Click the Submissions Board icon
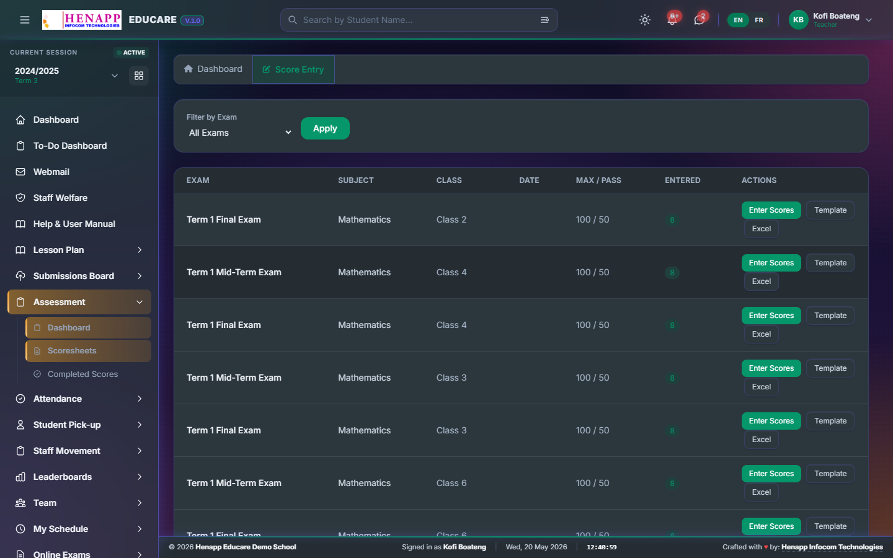Screen dimensions: 893x558 click(20, 276)
